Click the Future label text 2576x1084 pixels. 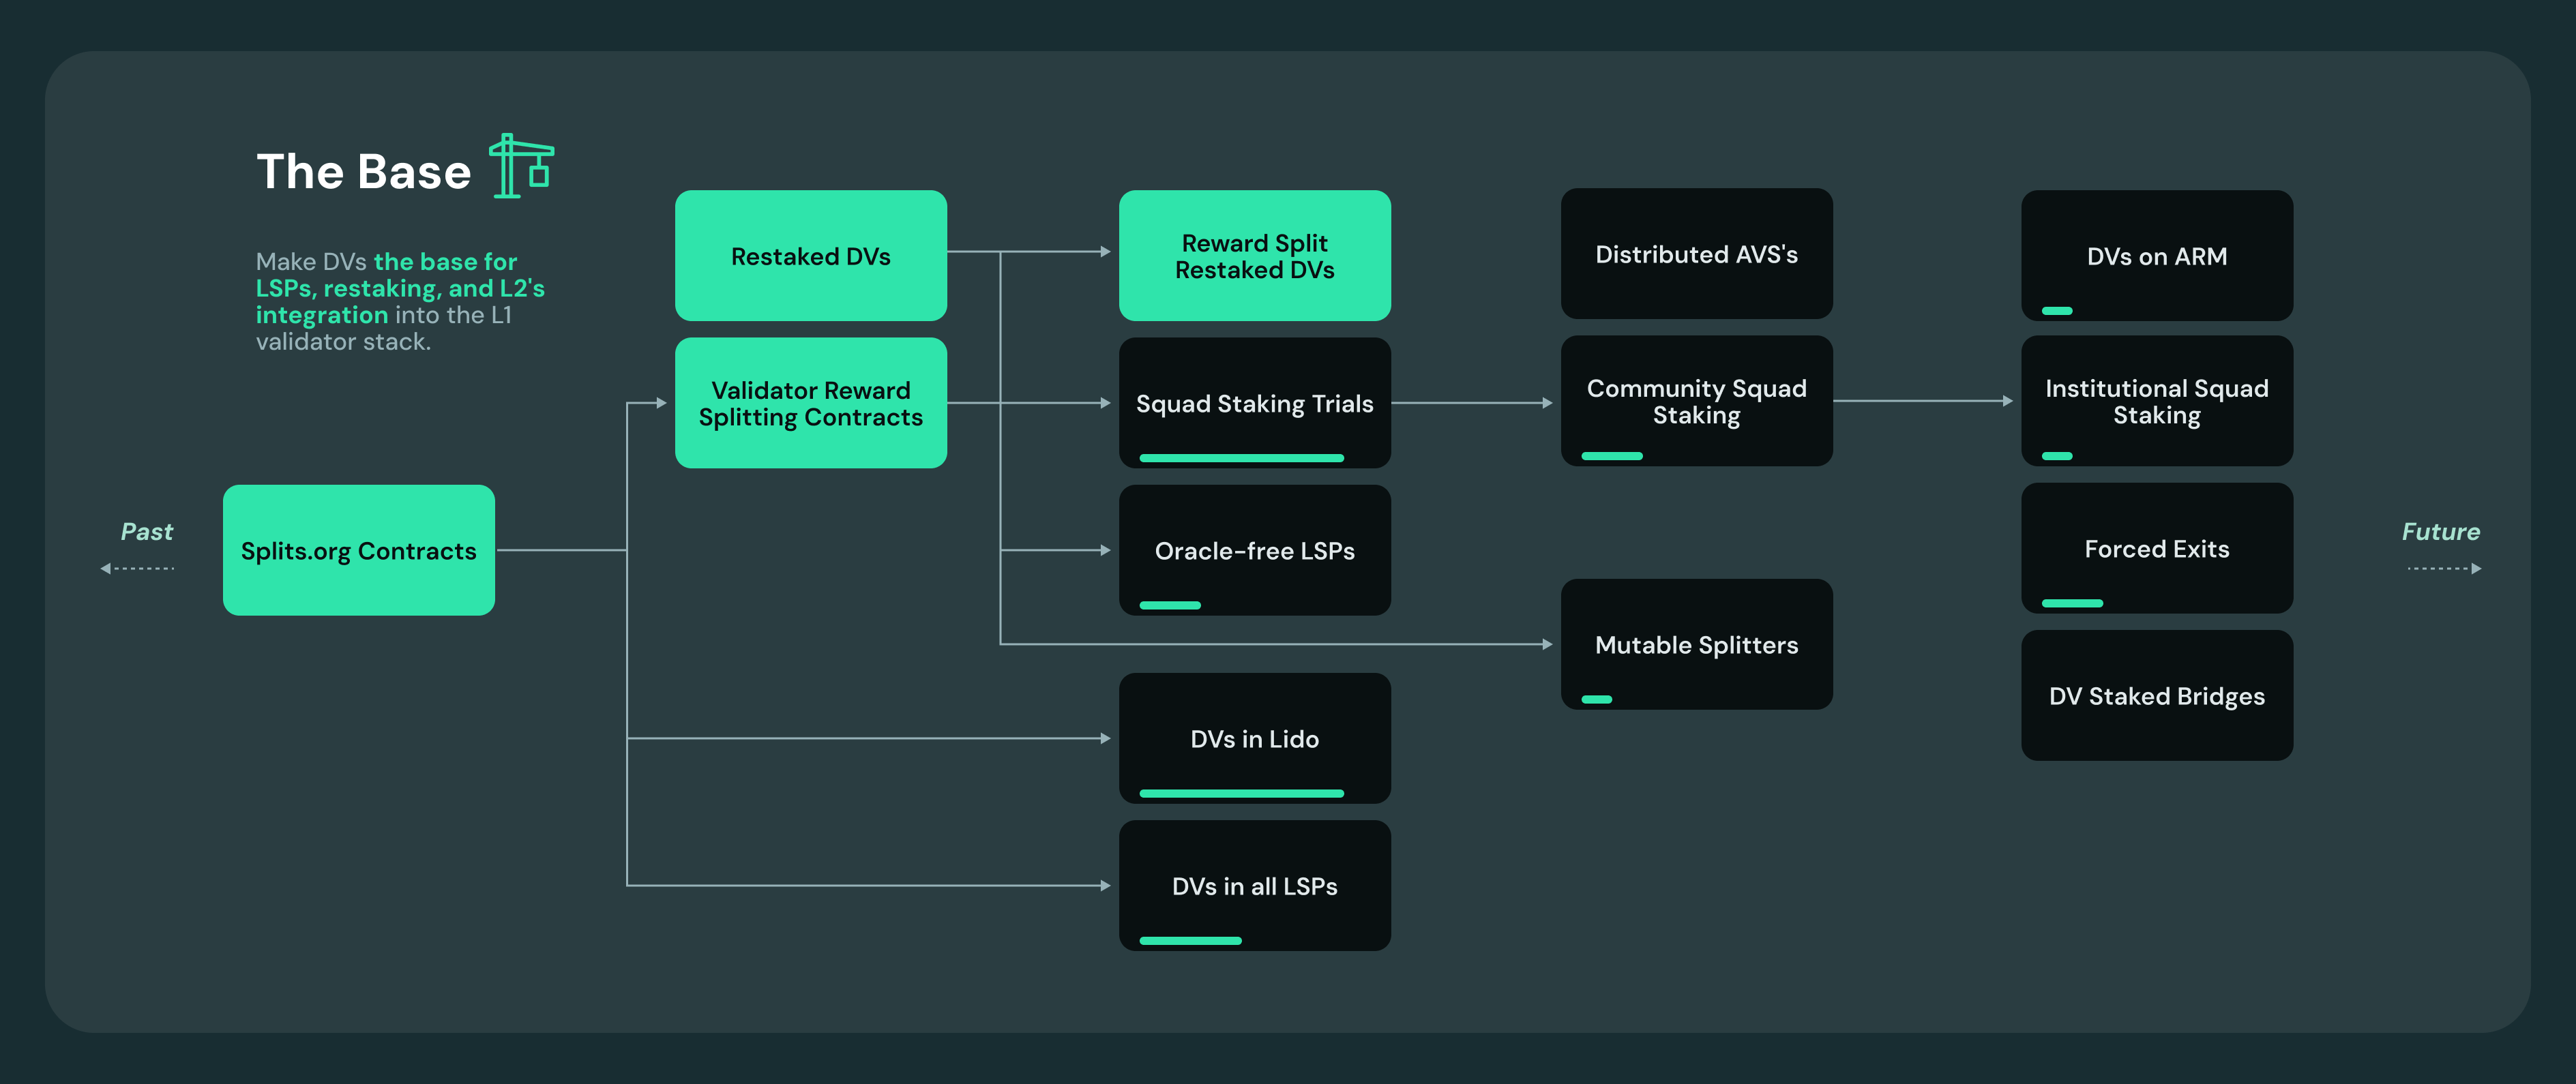click(x=2440, y=531)
